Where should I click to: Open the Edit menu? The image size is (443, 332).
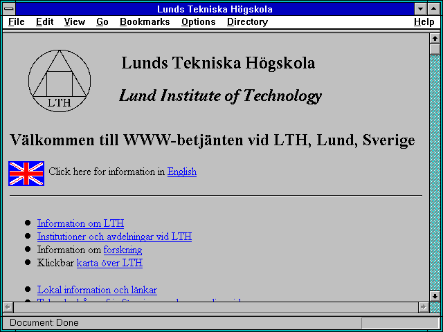pos(44,21)
